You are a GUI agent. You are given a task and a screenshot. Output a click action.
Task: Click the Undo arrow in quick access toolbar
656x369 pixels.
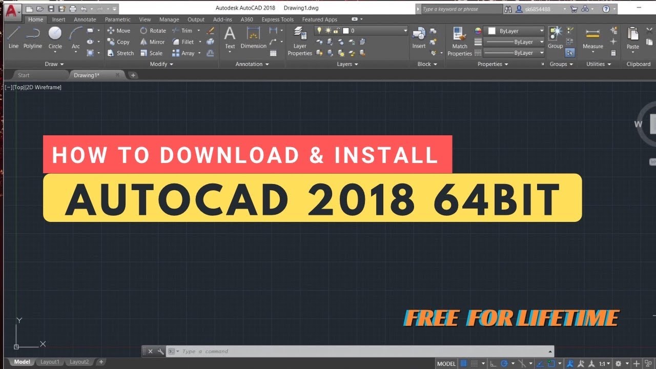84,9
